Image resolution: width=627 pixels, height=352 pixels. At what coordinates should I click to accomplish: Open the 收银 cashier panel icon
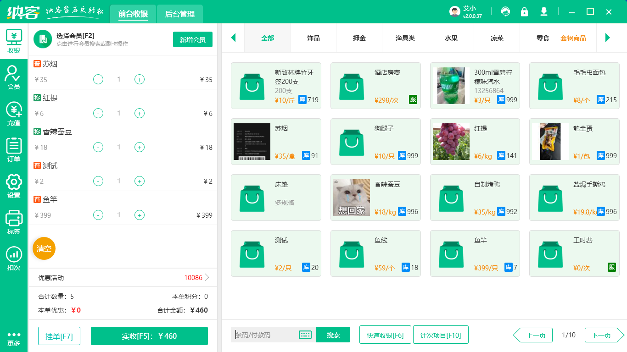[14, 37]
